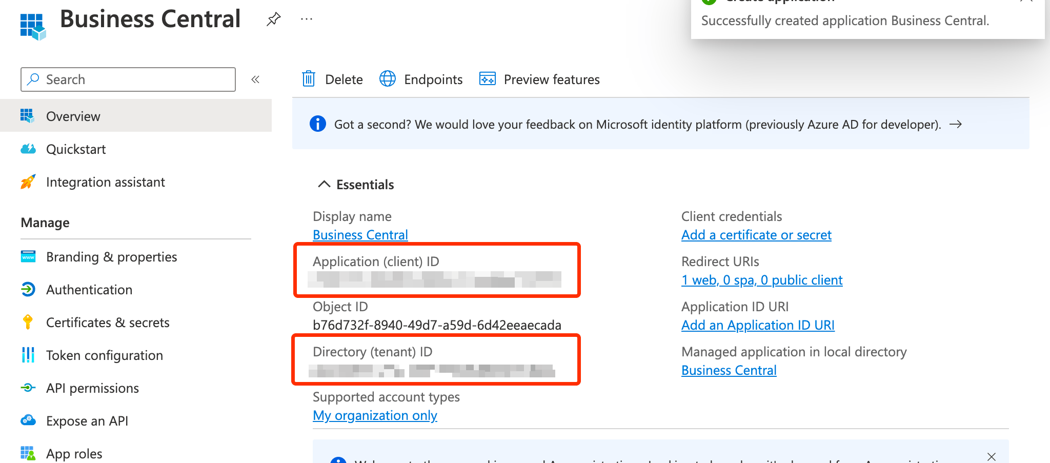Click the Overview grid icon

(28, 116)
